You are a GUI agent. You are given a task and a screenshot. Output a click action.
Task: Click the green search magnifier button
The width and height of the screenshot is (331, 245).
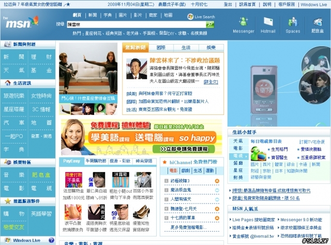[x=210, y=24]
